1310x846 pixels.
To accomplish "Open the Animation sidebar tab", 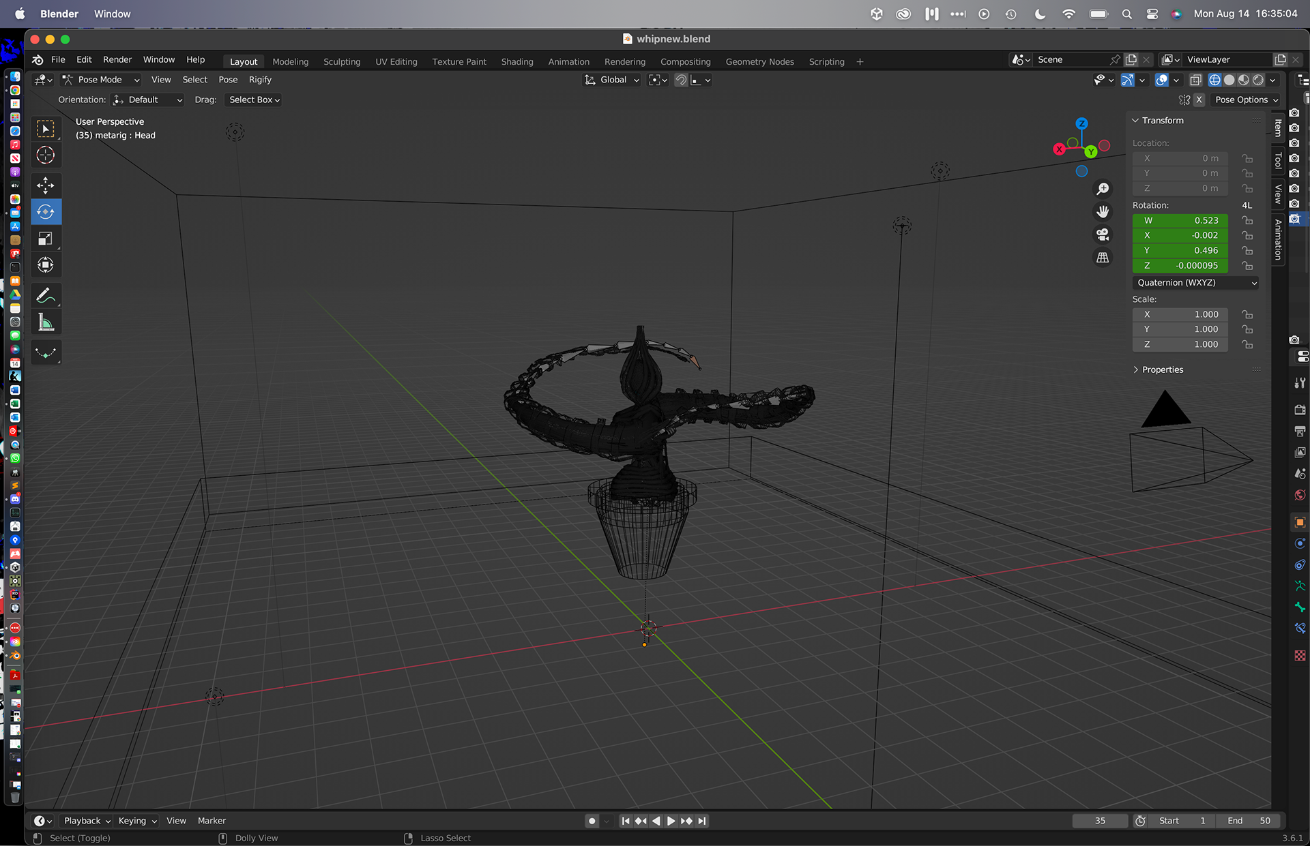I will (x=1278, y=239).
